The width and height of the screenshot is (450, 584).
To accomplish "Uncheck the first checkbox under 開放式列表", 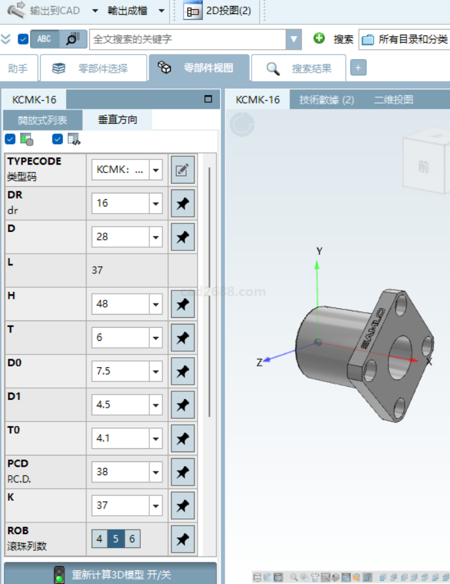I will click(10, 139).
